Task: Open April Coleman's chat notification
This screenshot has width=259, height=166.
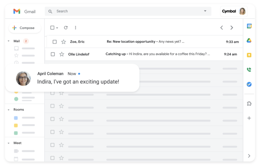Action: (72, 78)
